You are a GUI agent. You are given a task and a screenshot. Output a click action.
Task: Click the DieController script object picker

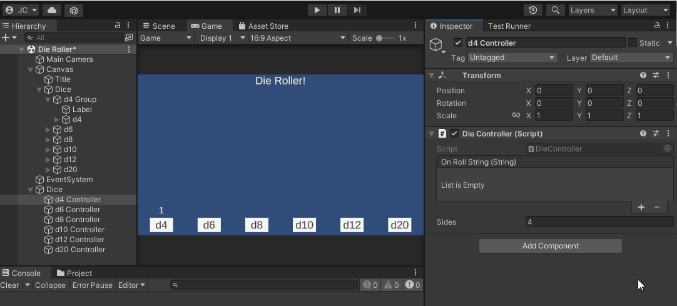pos(668,148)
